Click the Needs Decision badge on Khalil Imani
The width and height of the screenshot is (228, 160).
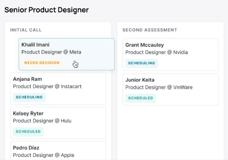coord(42,63)
